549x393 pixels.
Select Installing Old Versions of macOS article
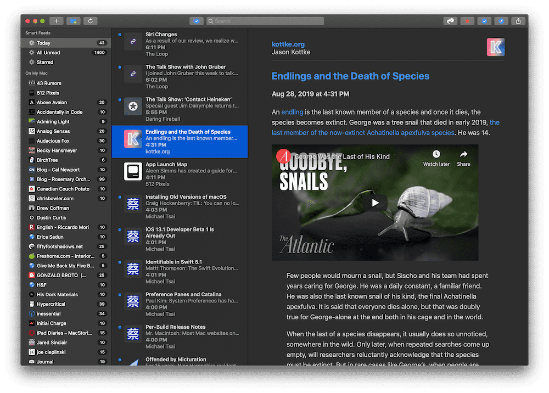pyautogui.click(x=180, y=207)
